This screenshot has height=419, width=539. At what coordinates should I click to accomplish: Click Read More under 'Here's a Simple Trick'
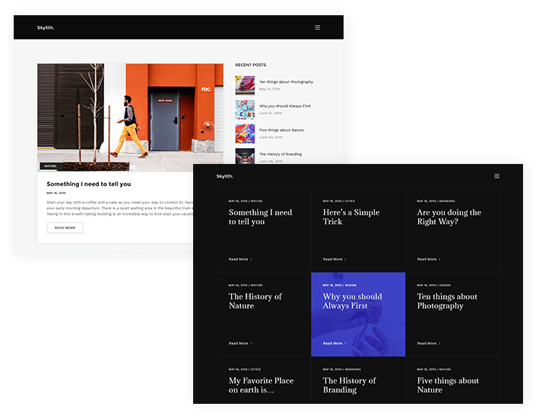[334, 259]
